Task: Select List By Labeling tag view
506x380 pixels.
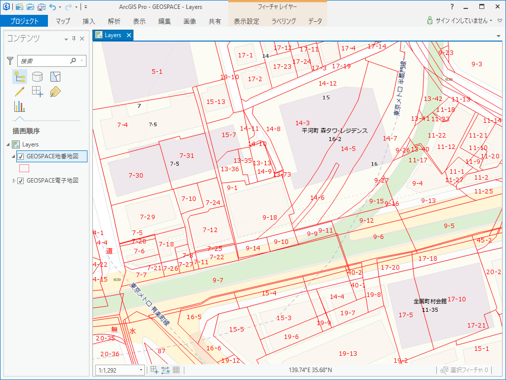Action: coord(55,92)
